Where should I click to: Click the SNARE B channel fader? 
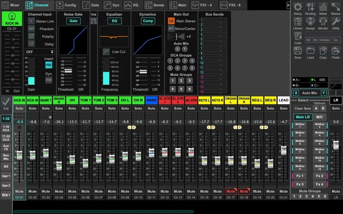(x=59, y=166)
